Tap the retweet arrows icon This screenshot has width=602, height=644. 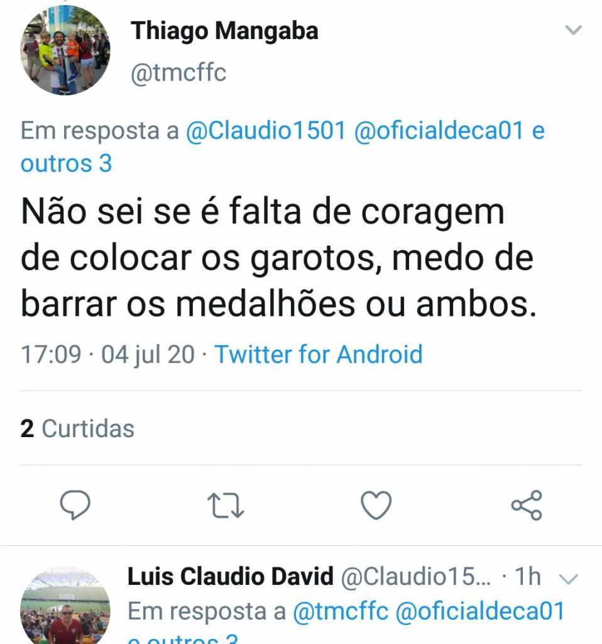point(226,505)
